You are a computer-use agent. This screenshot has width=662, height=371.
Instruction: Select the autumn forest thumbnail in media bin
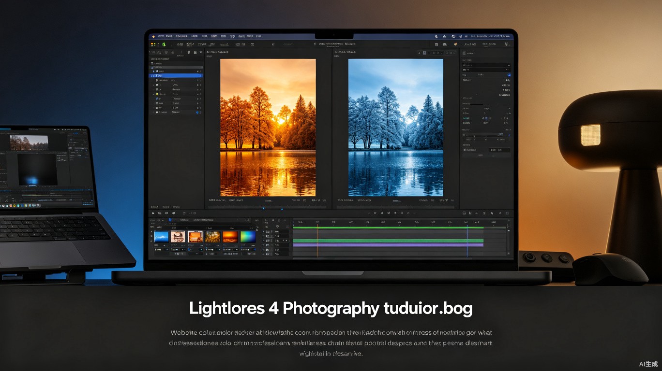tap(212, 237)
